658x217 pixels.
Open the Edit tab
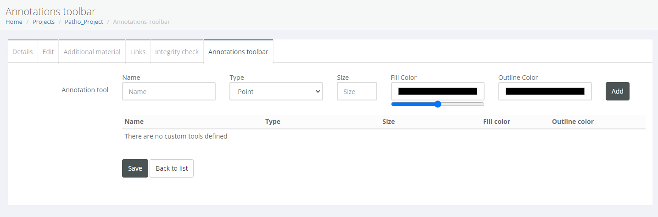coord(48,52)
